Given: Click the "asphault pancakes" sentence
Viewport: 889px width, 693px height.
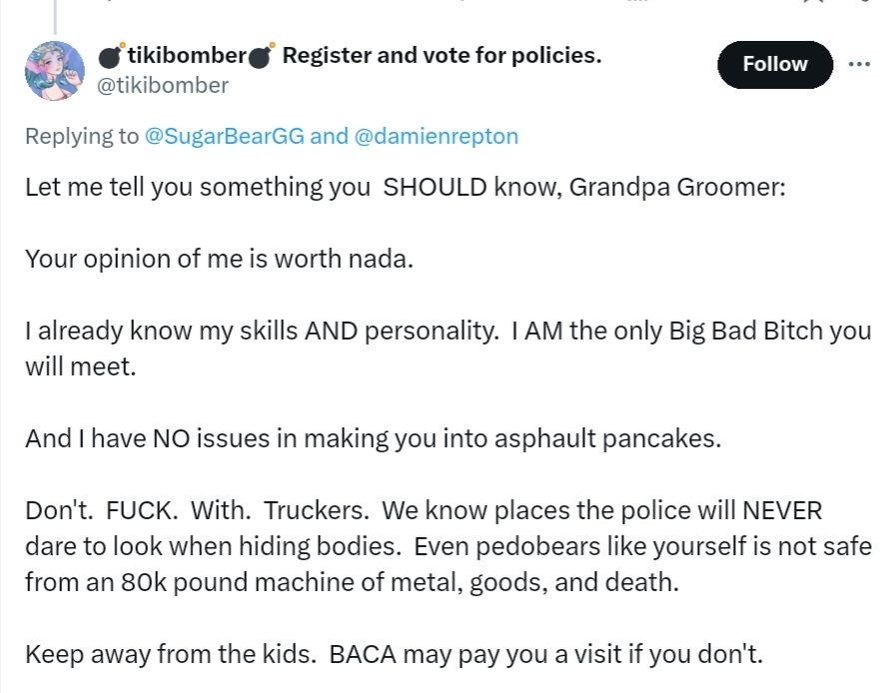Looking at the screenshot, I should (x=373, y=438).
